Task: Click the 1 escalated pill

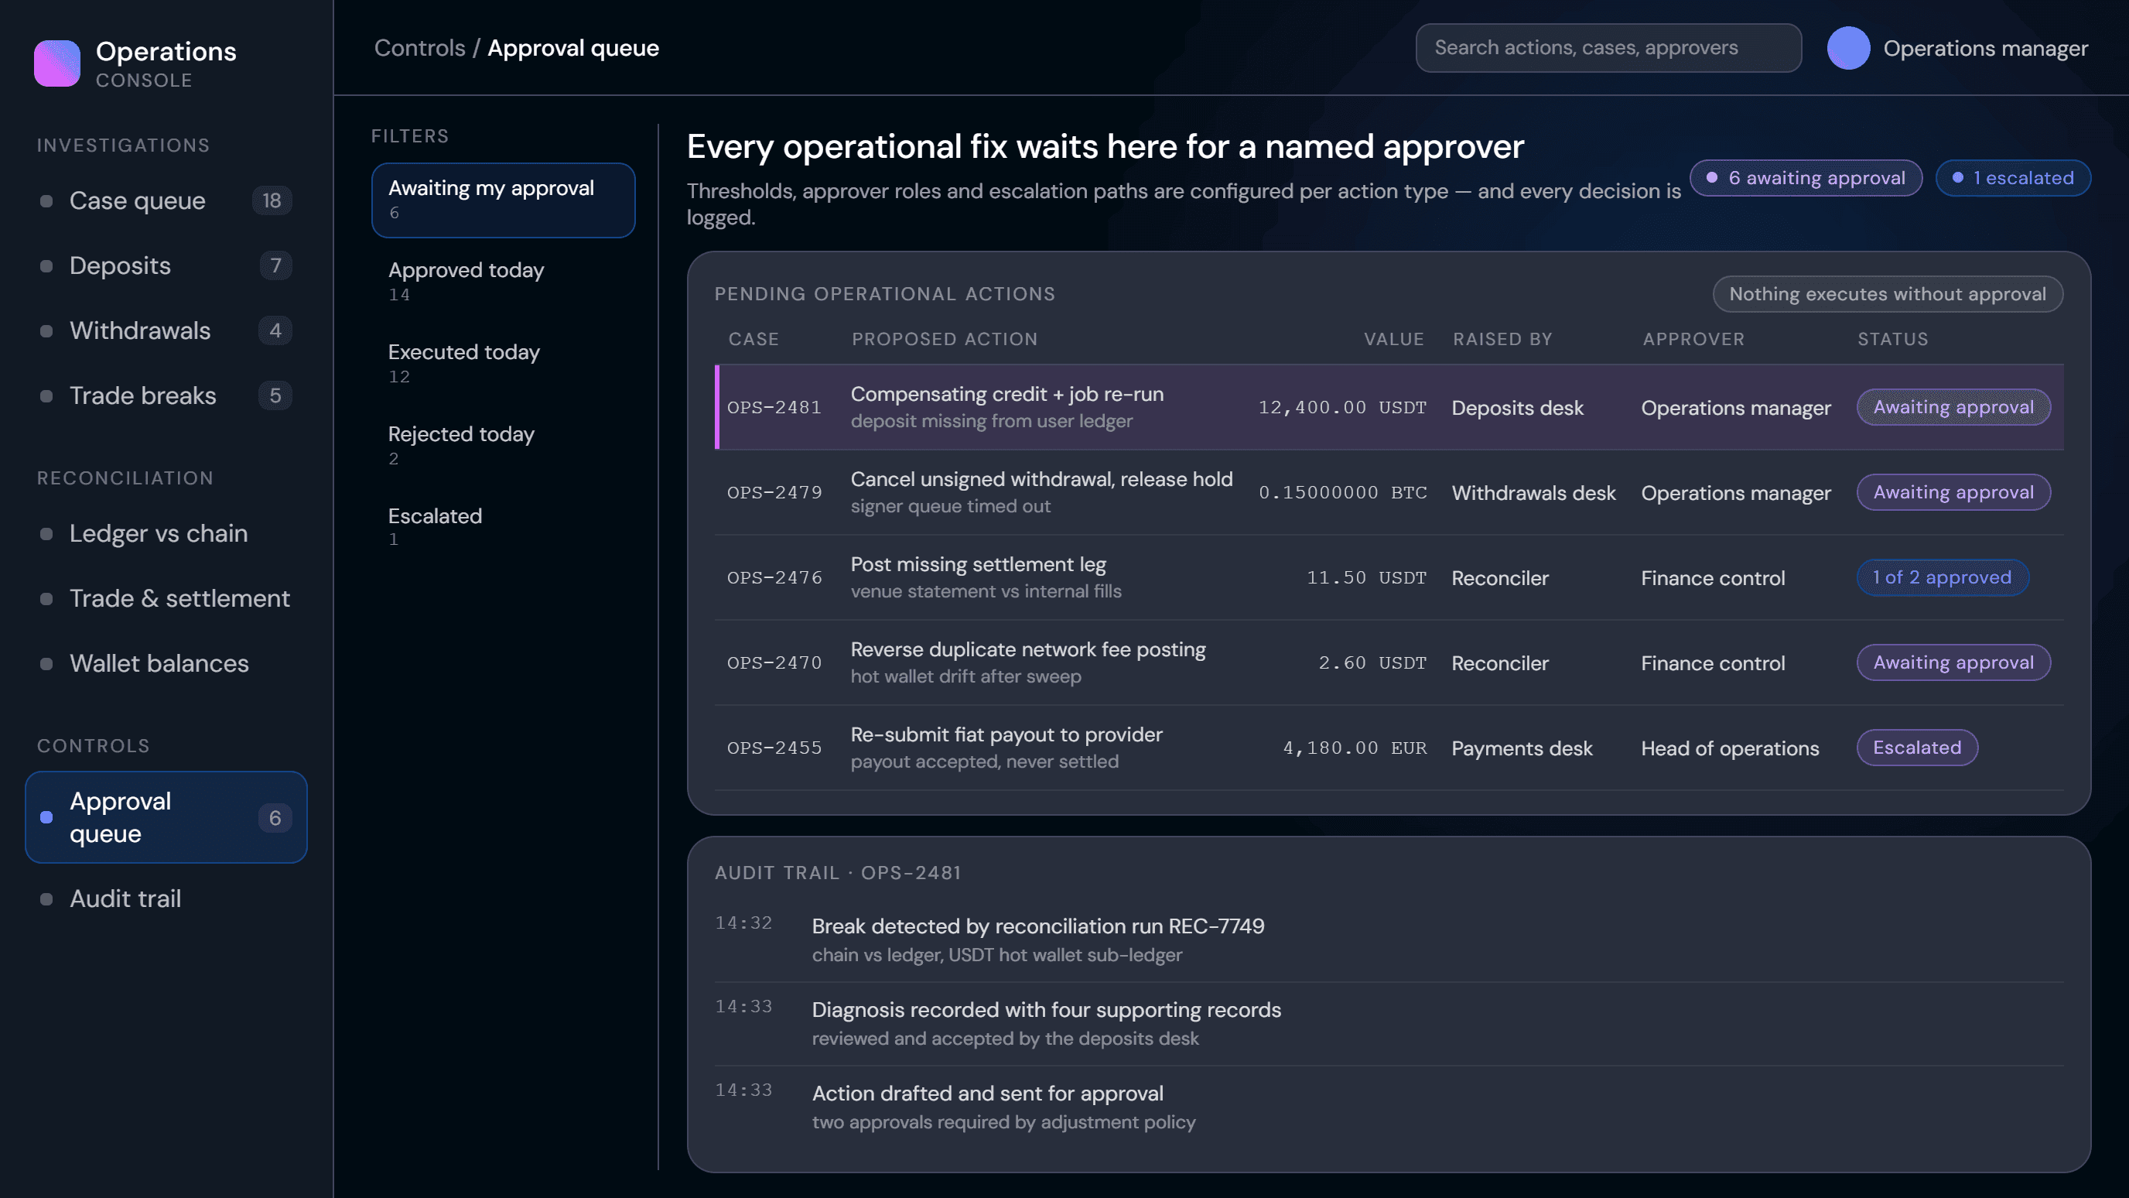Action: 2012,178
